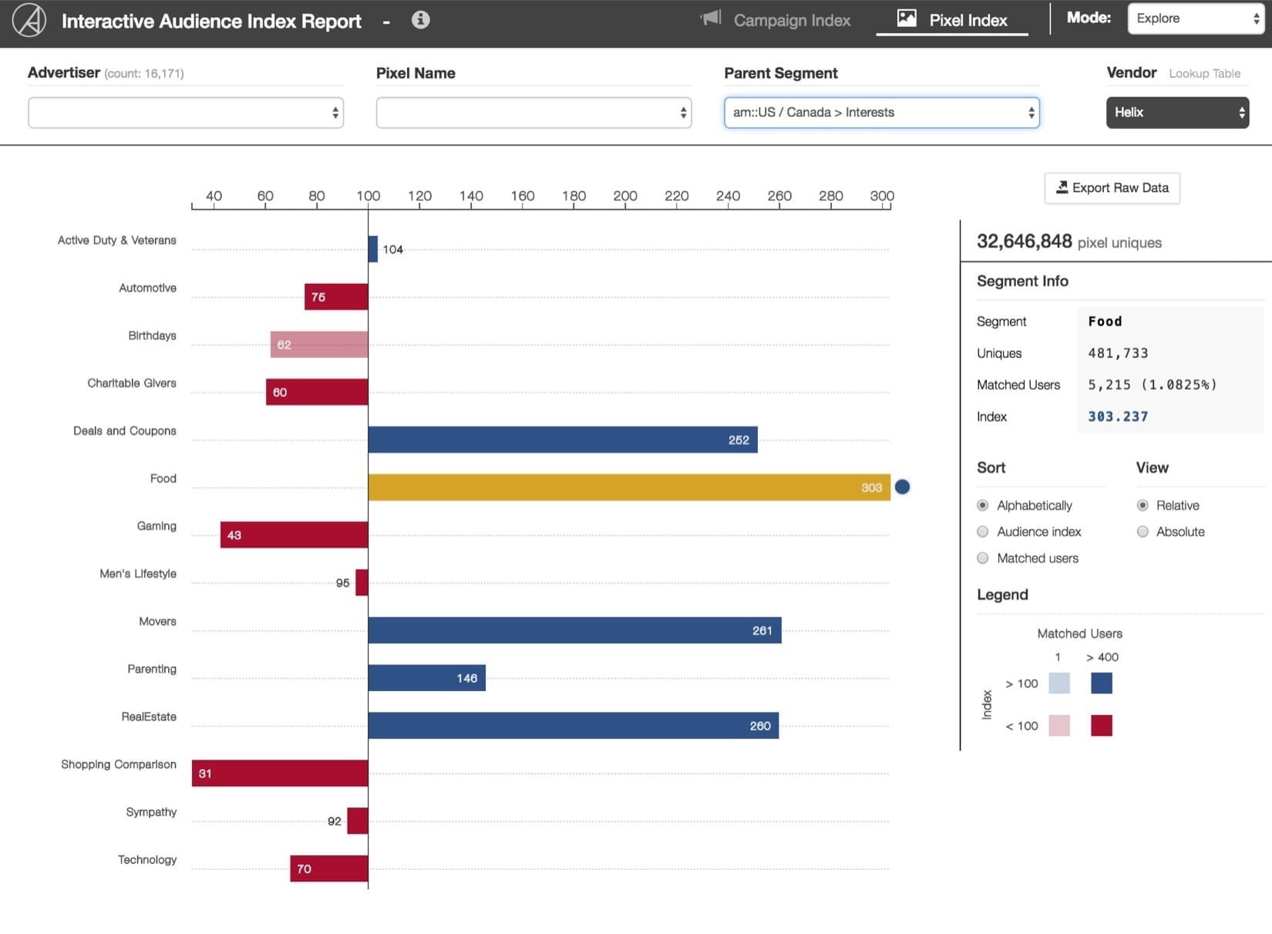Screen dimensions: 1272x934
Task: Click the info icon beside report title
Action: pyautogui.click(x=420, y=20)
